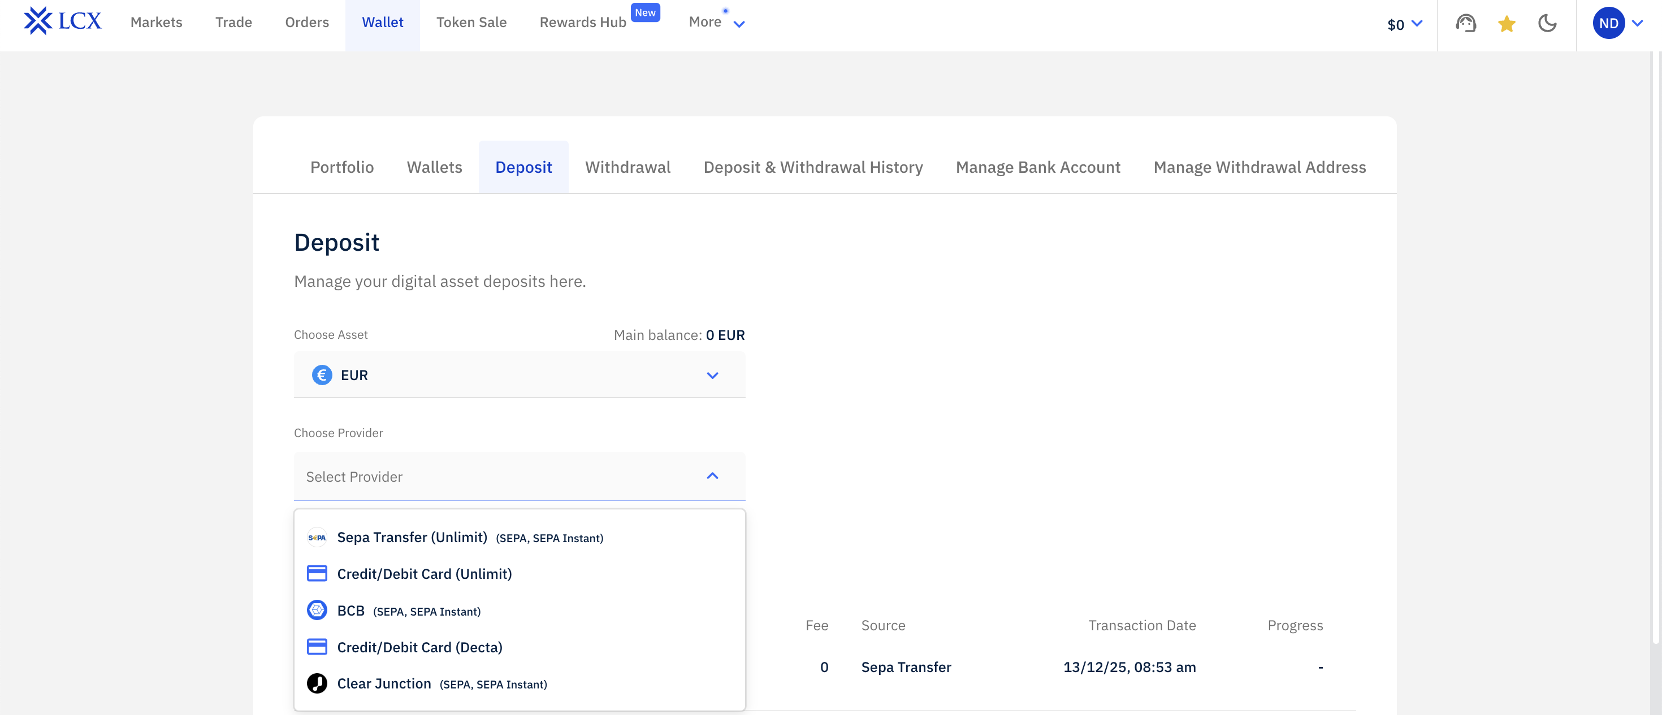
Task: Open the ND profile avatar
Action: point(1608,23)
